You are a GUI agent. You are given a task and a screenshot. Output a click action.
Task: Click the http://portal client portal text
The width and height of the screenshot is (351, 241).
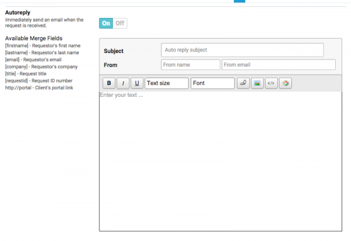39,88
